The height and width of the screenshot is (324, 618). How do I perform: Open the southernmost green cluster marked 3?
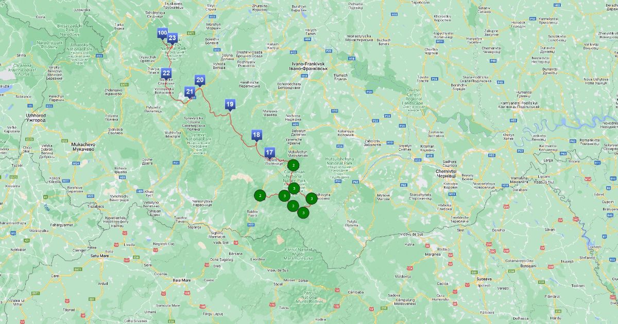[303, 212]
